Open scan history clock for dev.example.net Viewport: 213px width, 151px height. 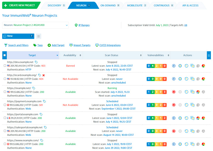186,66
